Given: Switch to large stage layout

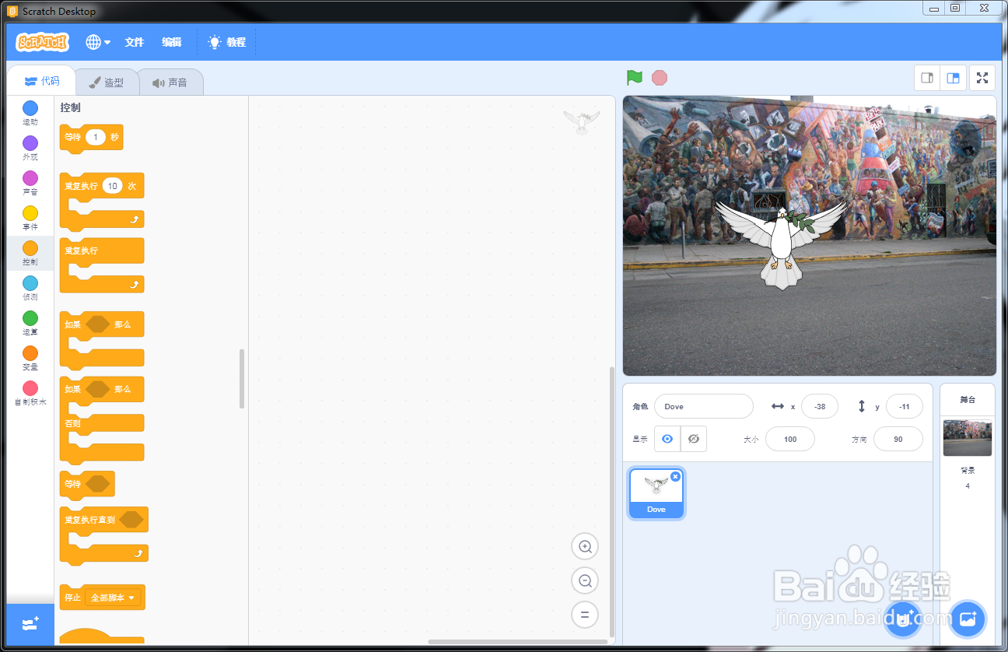Looking at the screenshot, I should (x=953, y=78).
